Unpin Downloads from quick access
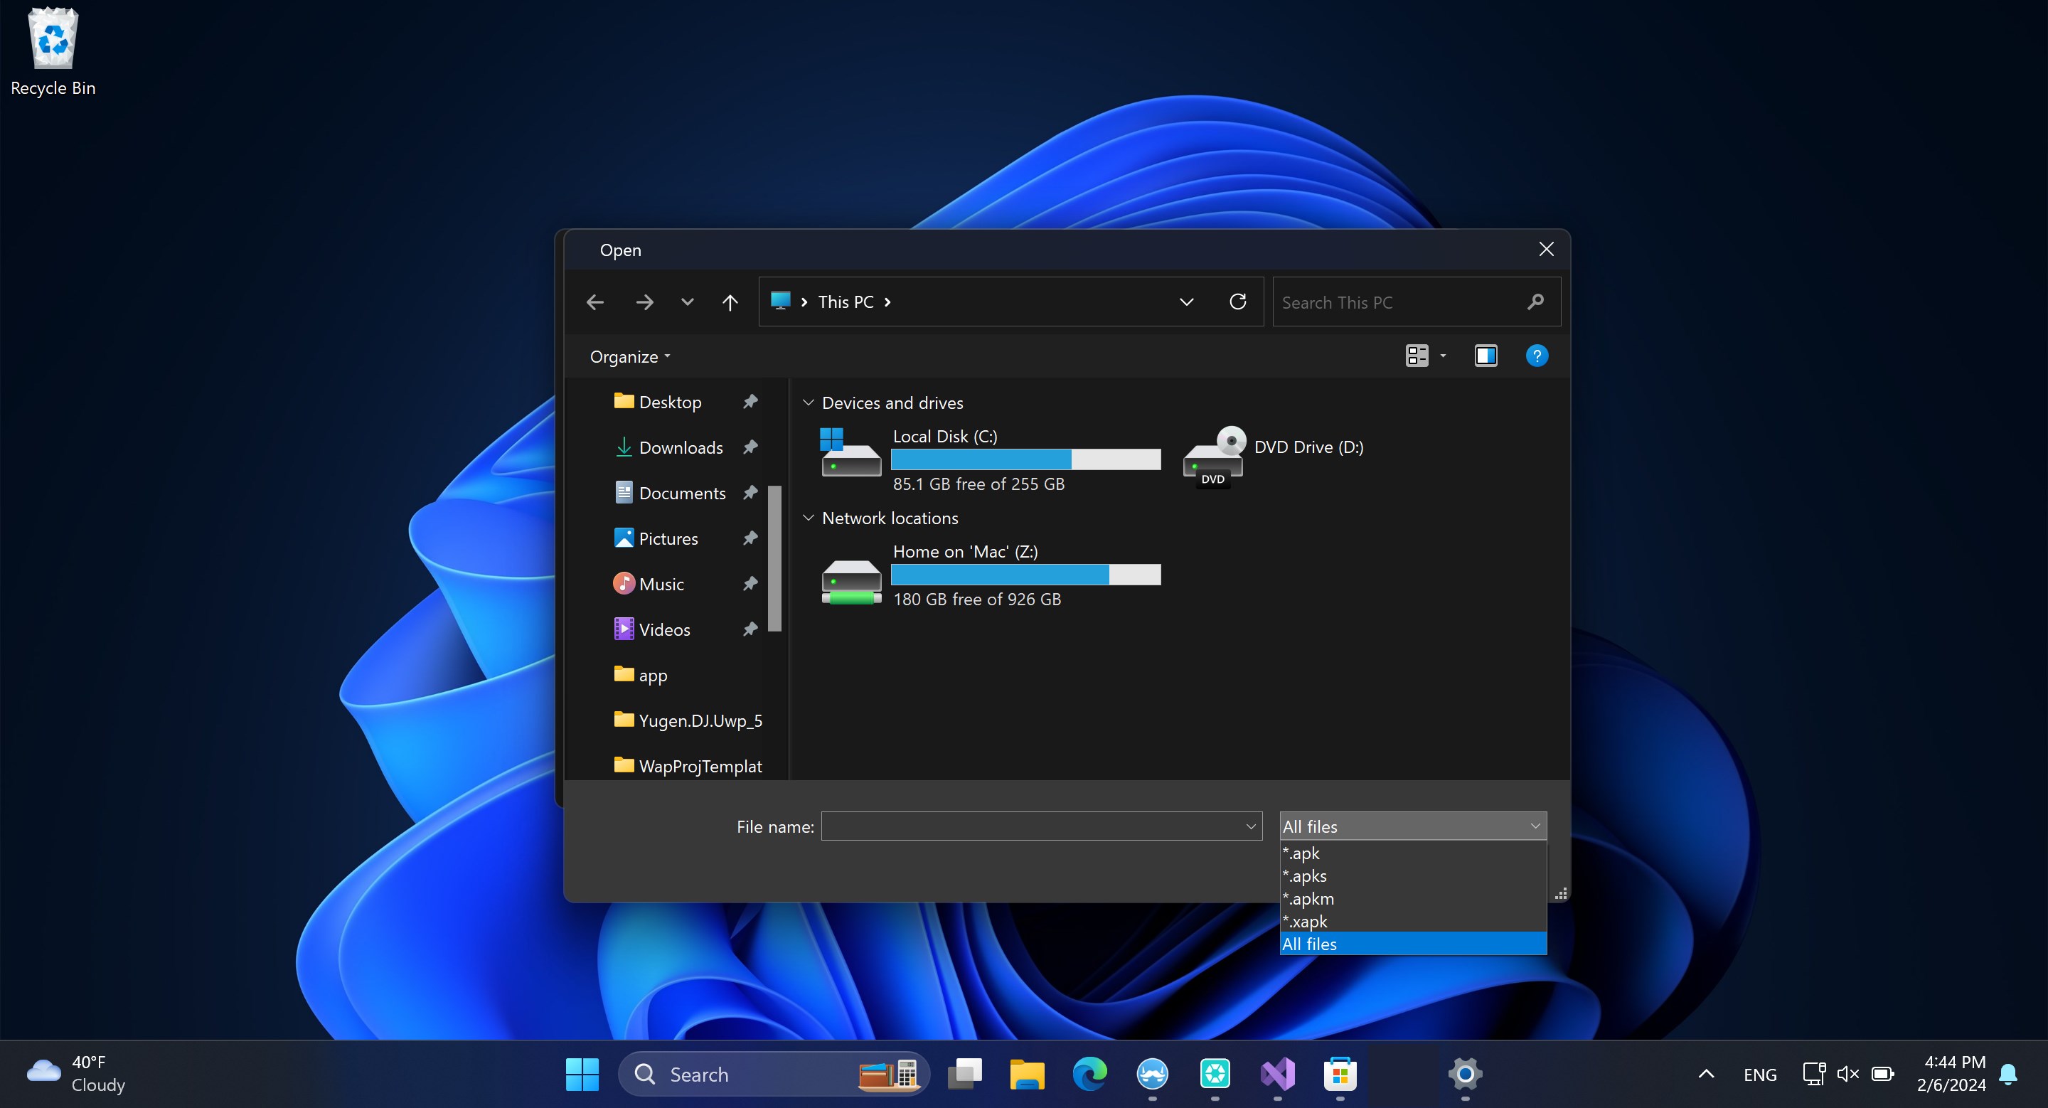Screen dimensions: 2048x1108 coord(750,447)
